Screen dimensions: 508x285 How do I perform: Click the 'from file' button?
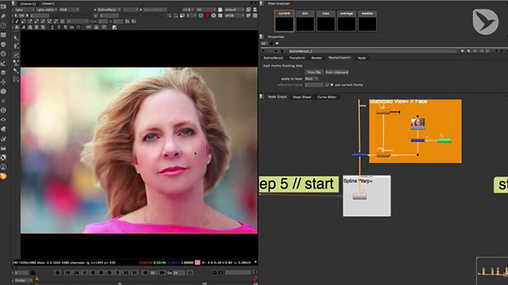[x=314, y=72]
